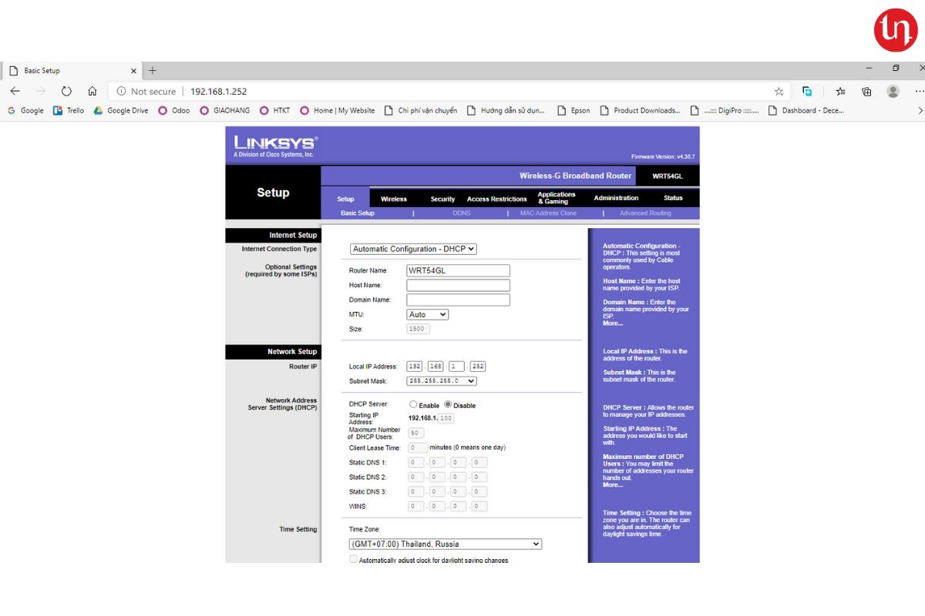Open the Hướng dẫn sử dụng bookmark
The width and height of the screenshot is (925, 616).
[x=506, y=110]
